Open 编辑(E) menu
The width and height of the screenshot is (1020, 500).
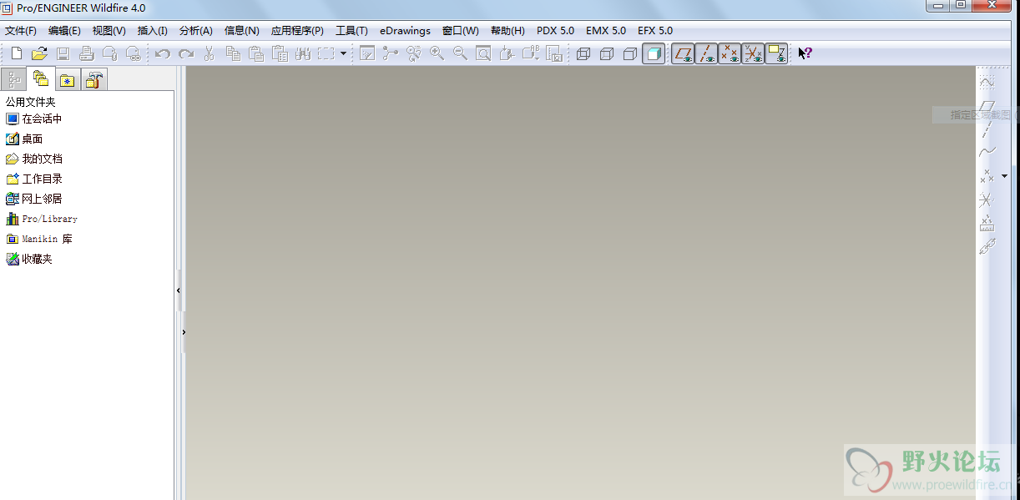click(x=64, y=30)
